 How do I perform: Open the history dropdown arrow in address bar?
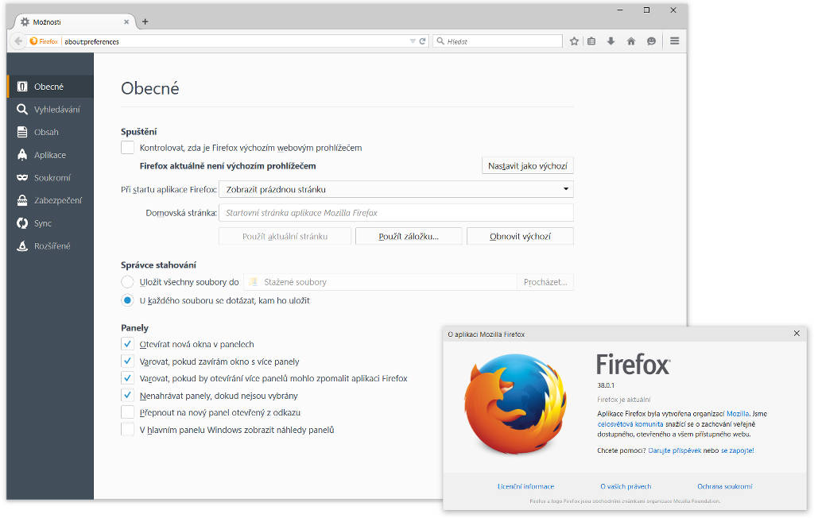click(413, 41)
